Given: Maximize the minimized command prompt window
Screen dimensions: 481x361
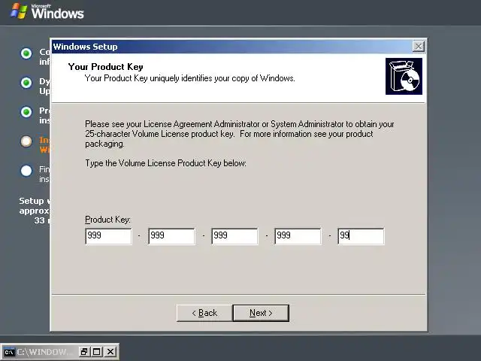Looking at the screenshot, I should pos(97,351).
